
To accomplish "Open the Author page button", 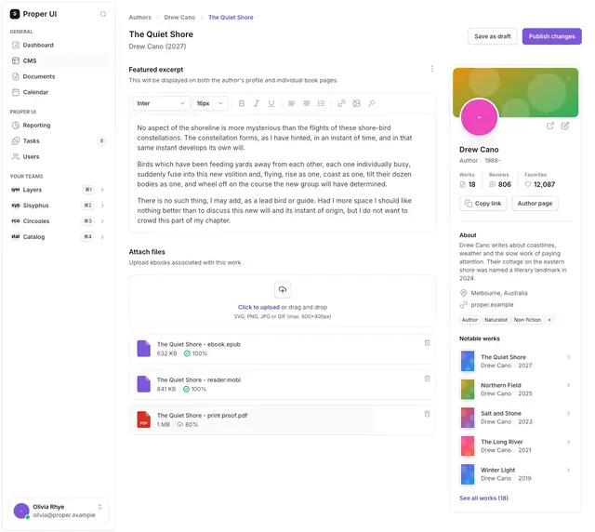I will (535, 204).
